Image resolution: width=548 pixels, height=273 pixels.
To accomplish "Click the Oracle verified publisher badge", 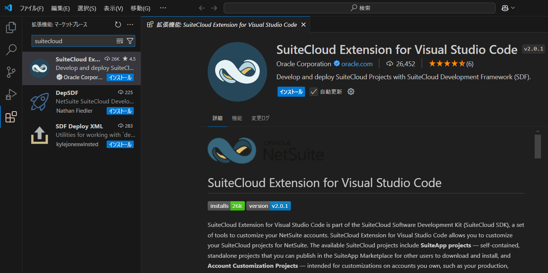I will [x=337, y=64].
